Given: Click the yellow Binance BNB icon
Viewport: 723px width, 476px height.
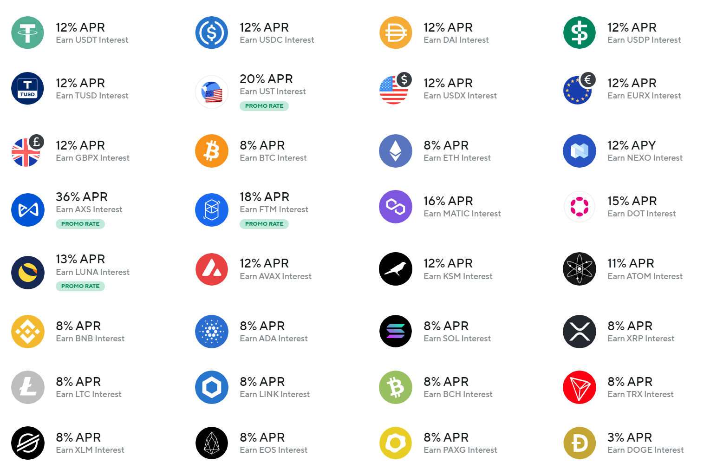Looking at the screenshot, I should pos(28,332).
